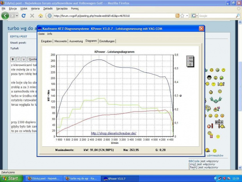Click the taskbar clock showing 12:19
Screen dimensions: 242x182
(235, 178)
